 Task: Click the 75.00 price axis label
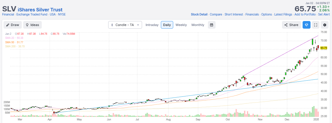[324, 32]
